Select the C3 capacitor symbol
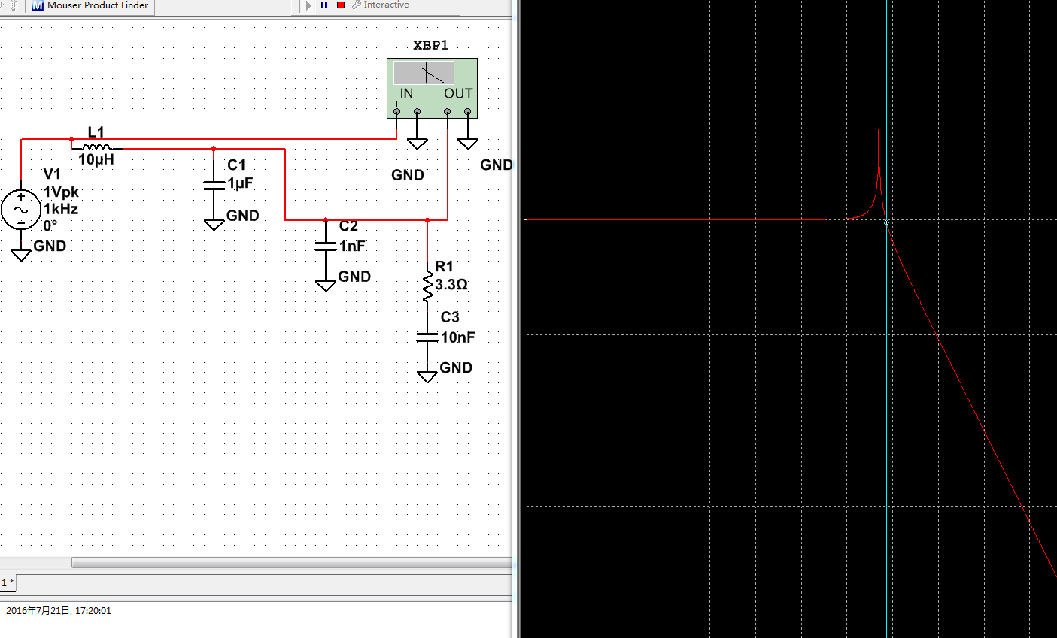Screen dimensions: 1057x638 click(x=427, y=337)
